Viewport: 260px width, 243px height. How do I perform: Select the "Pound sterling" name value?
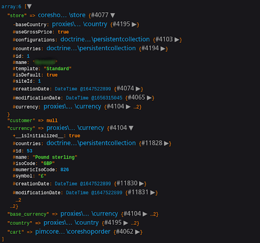point(55,157)
